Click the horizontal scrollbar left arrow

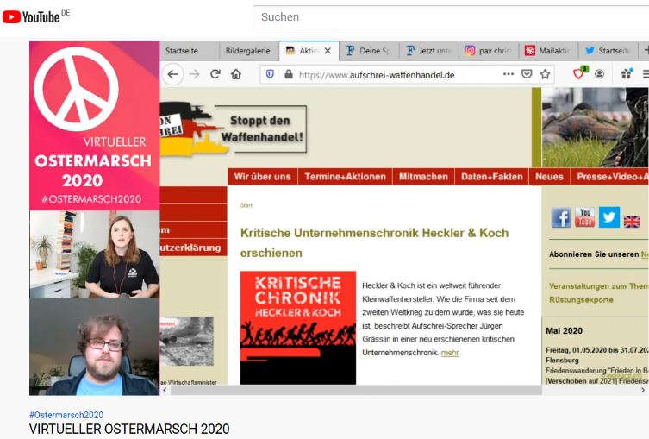(165, 390)
